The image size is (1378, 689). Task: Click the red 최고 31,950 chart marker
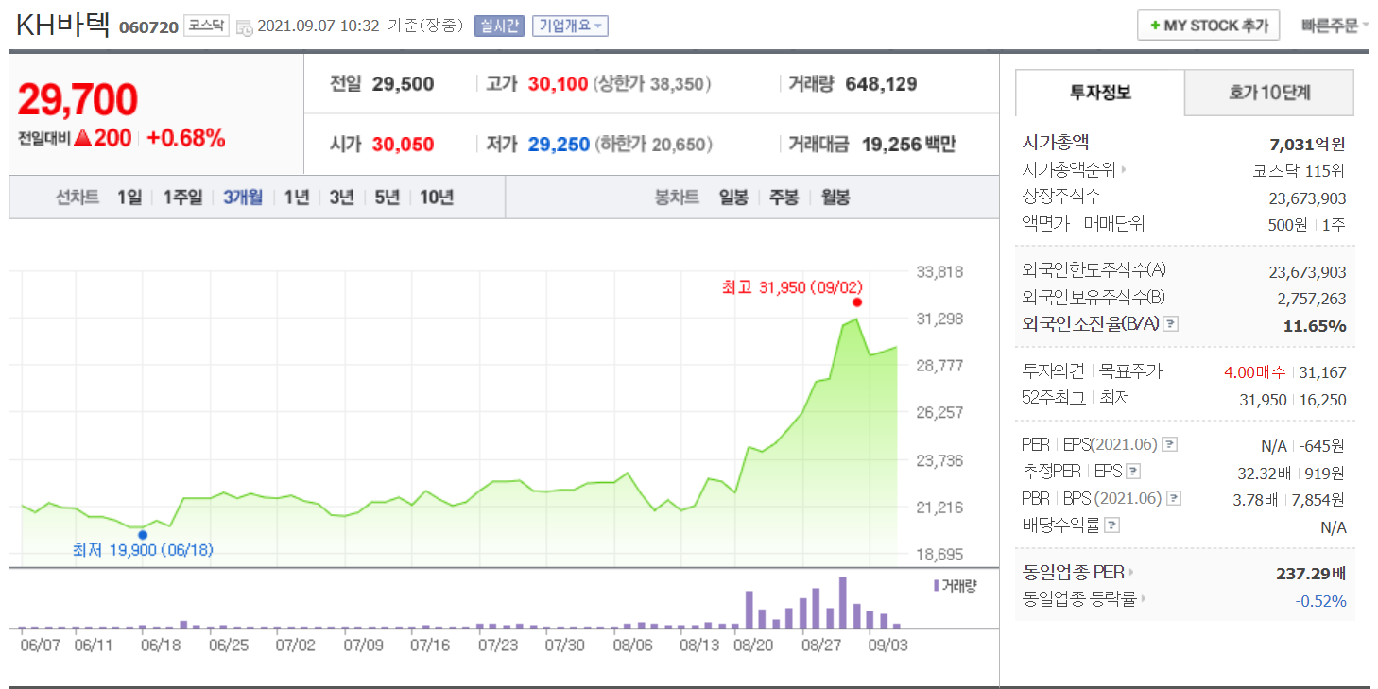click(x=856, y=302)
